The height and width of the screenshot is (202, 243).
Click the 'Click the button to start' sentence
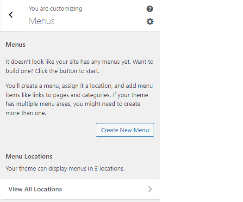[x=67, y=71]
